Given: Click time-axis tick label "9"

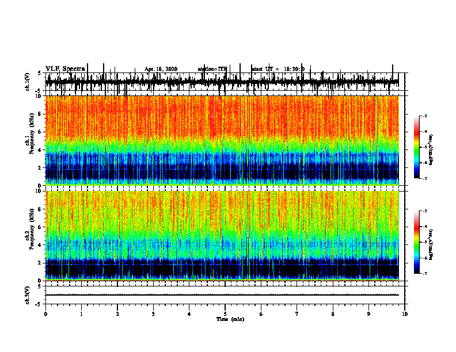Looking at the screenshot, I should 368,314.
